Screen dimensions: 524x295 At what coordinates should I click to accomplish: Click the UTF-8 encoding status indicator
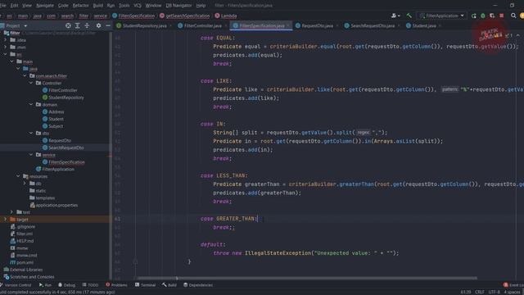click(494, 292)
